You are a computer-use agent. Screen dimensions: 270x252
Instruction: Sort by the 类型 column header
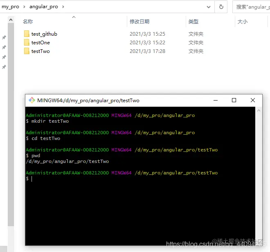pyautogui.click(x=193, y=22)
